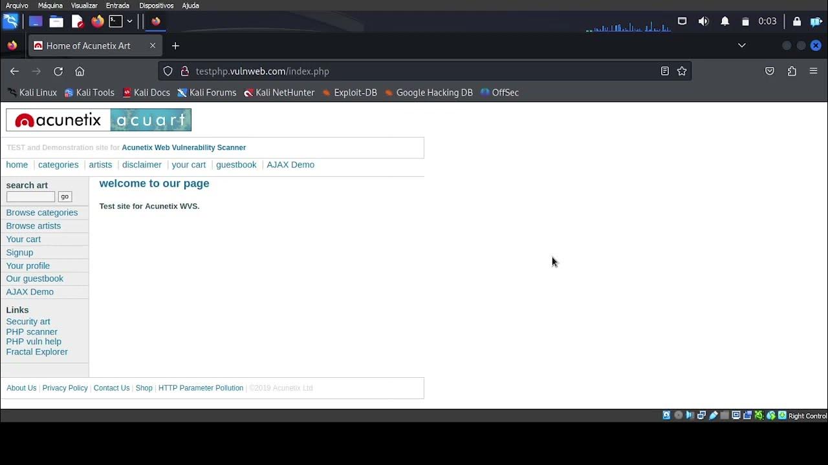Open the PHP scanner link
The width and height of the screenshot is (828, 465).
32,332
